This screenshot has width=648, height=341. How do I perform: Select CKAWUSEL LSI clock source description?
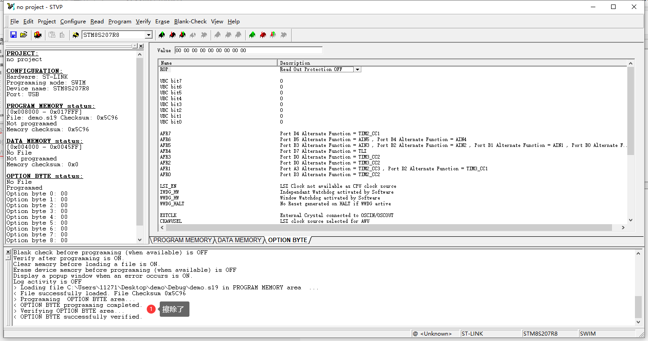(x=324, y=221)
